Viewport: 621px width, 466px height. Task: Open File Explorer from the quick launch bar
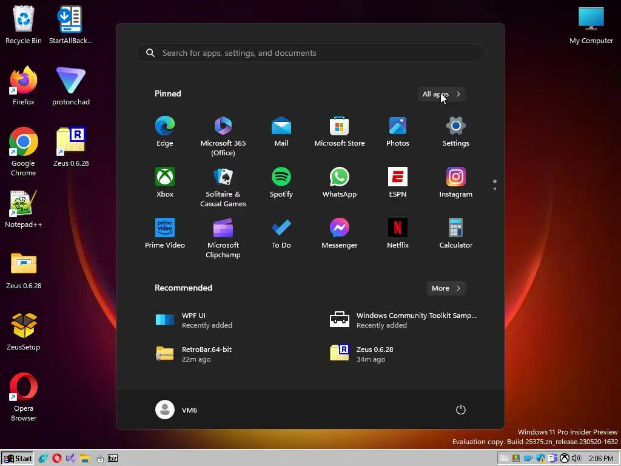(x=85, y=459)
